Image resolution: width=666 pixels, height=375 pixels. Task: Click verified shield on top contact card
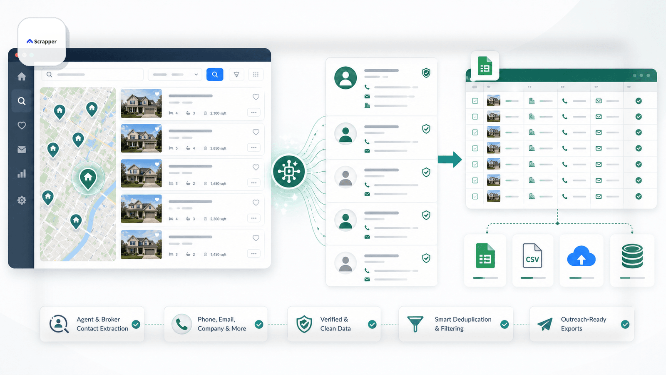pos(426,73)
